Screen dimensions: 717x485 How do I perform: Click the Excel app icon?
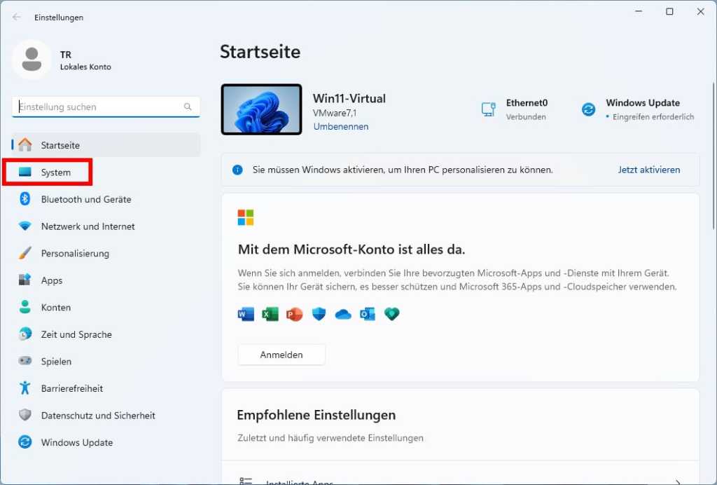pyautogui.click(x=270, y=314)
